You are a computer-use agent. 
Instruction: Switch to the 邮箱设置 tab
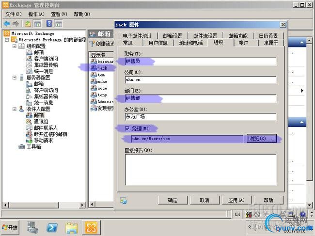[x=173, y=36]
